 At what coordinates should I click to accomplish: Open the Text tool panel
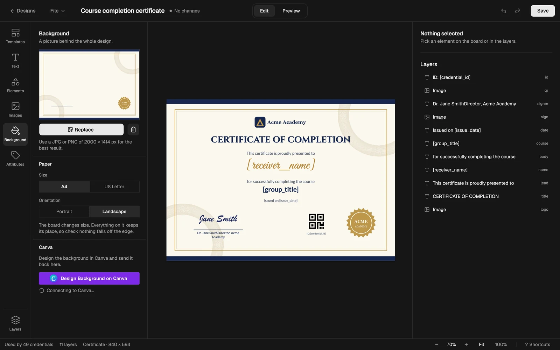point(15,61)
